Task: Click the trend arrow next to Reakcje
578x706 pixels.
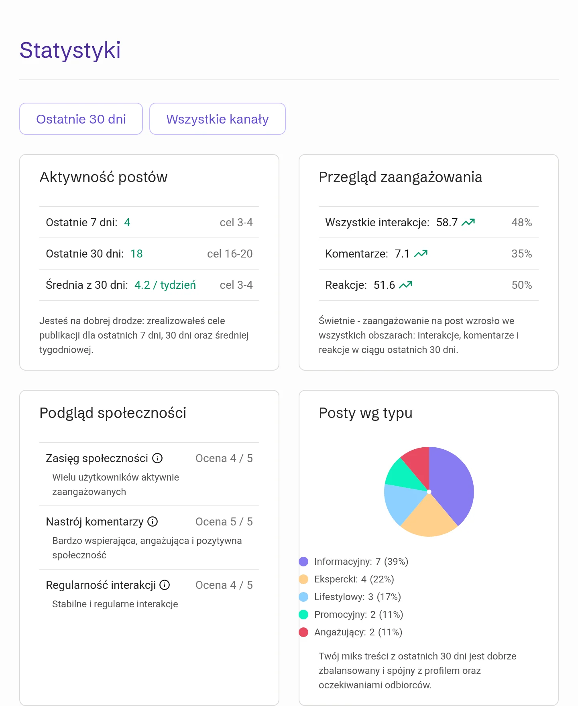Action: 405,285
